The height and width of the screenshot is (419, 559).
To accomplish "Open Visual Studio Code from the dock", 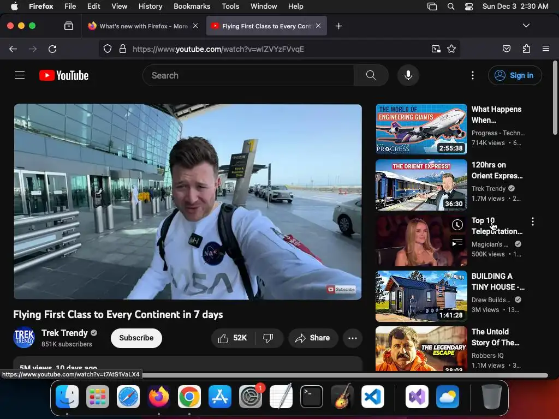I will (372, 397).
